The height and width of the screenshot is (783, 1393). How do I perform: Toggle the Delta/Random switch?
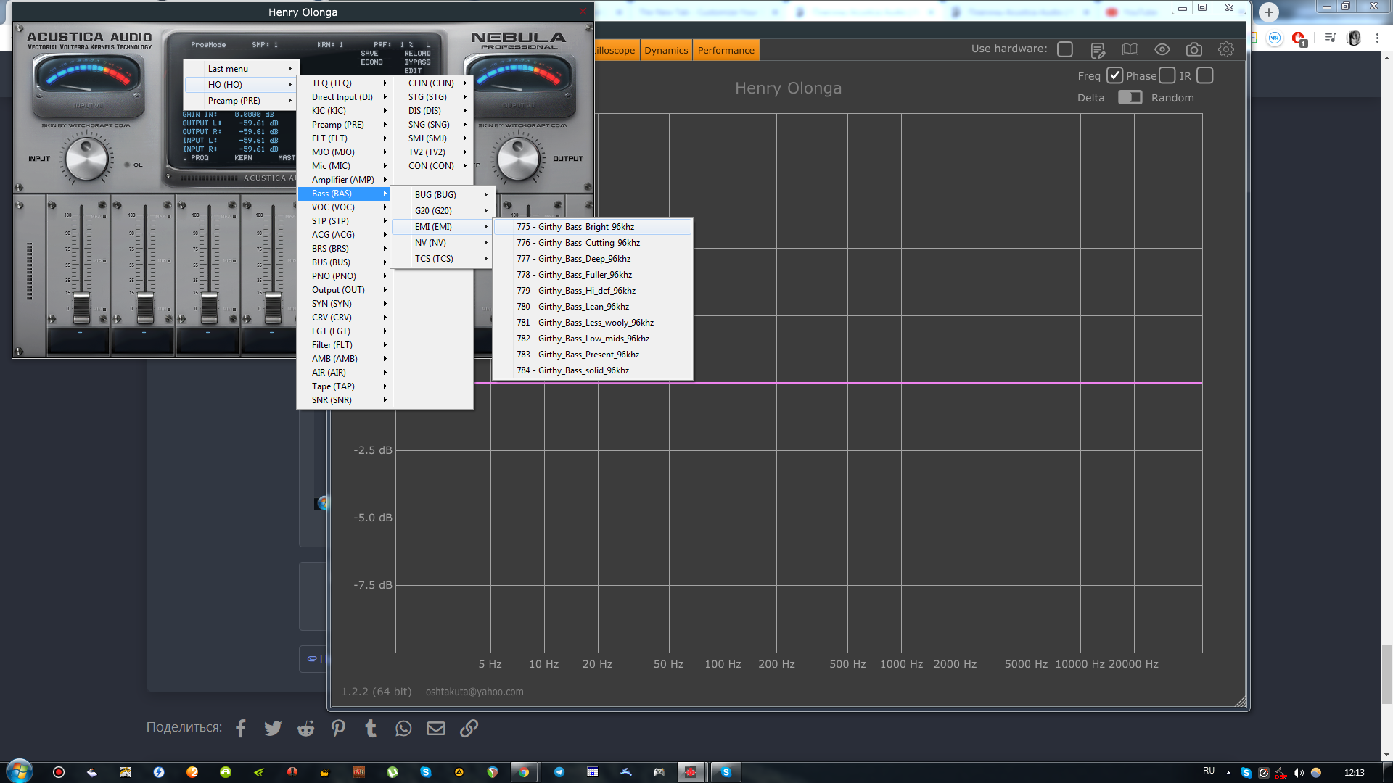[x=1130, y=97]
